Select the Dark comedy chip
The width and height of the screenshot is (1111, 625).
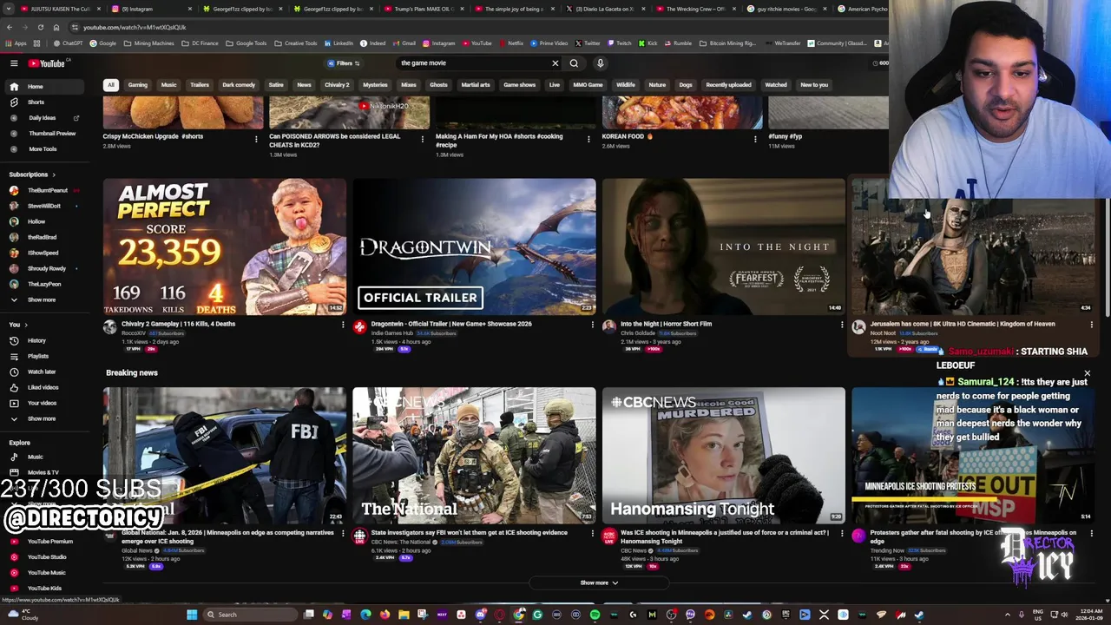[239, 85]
